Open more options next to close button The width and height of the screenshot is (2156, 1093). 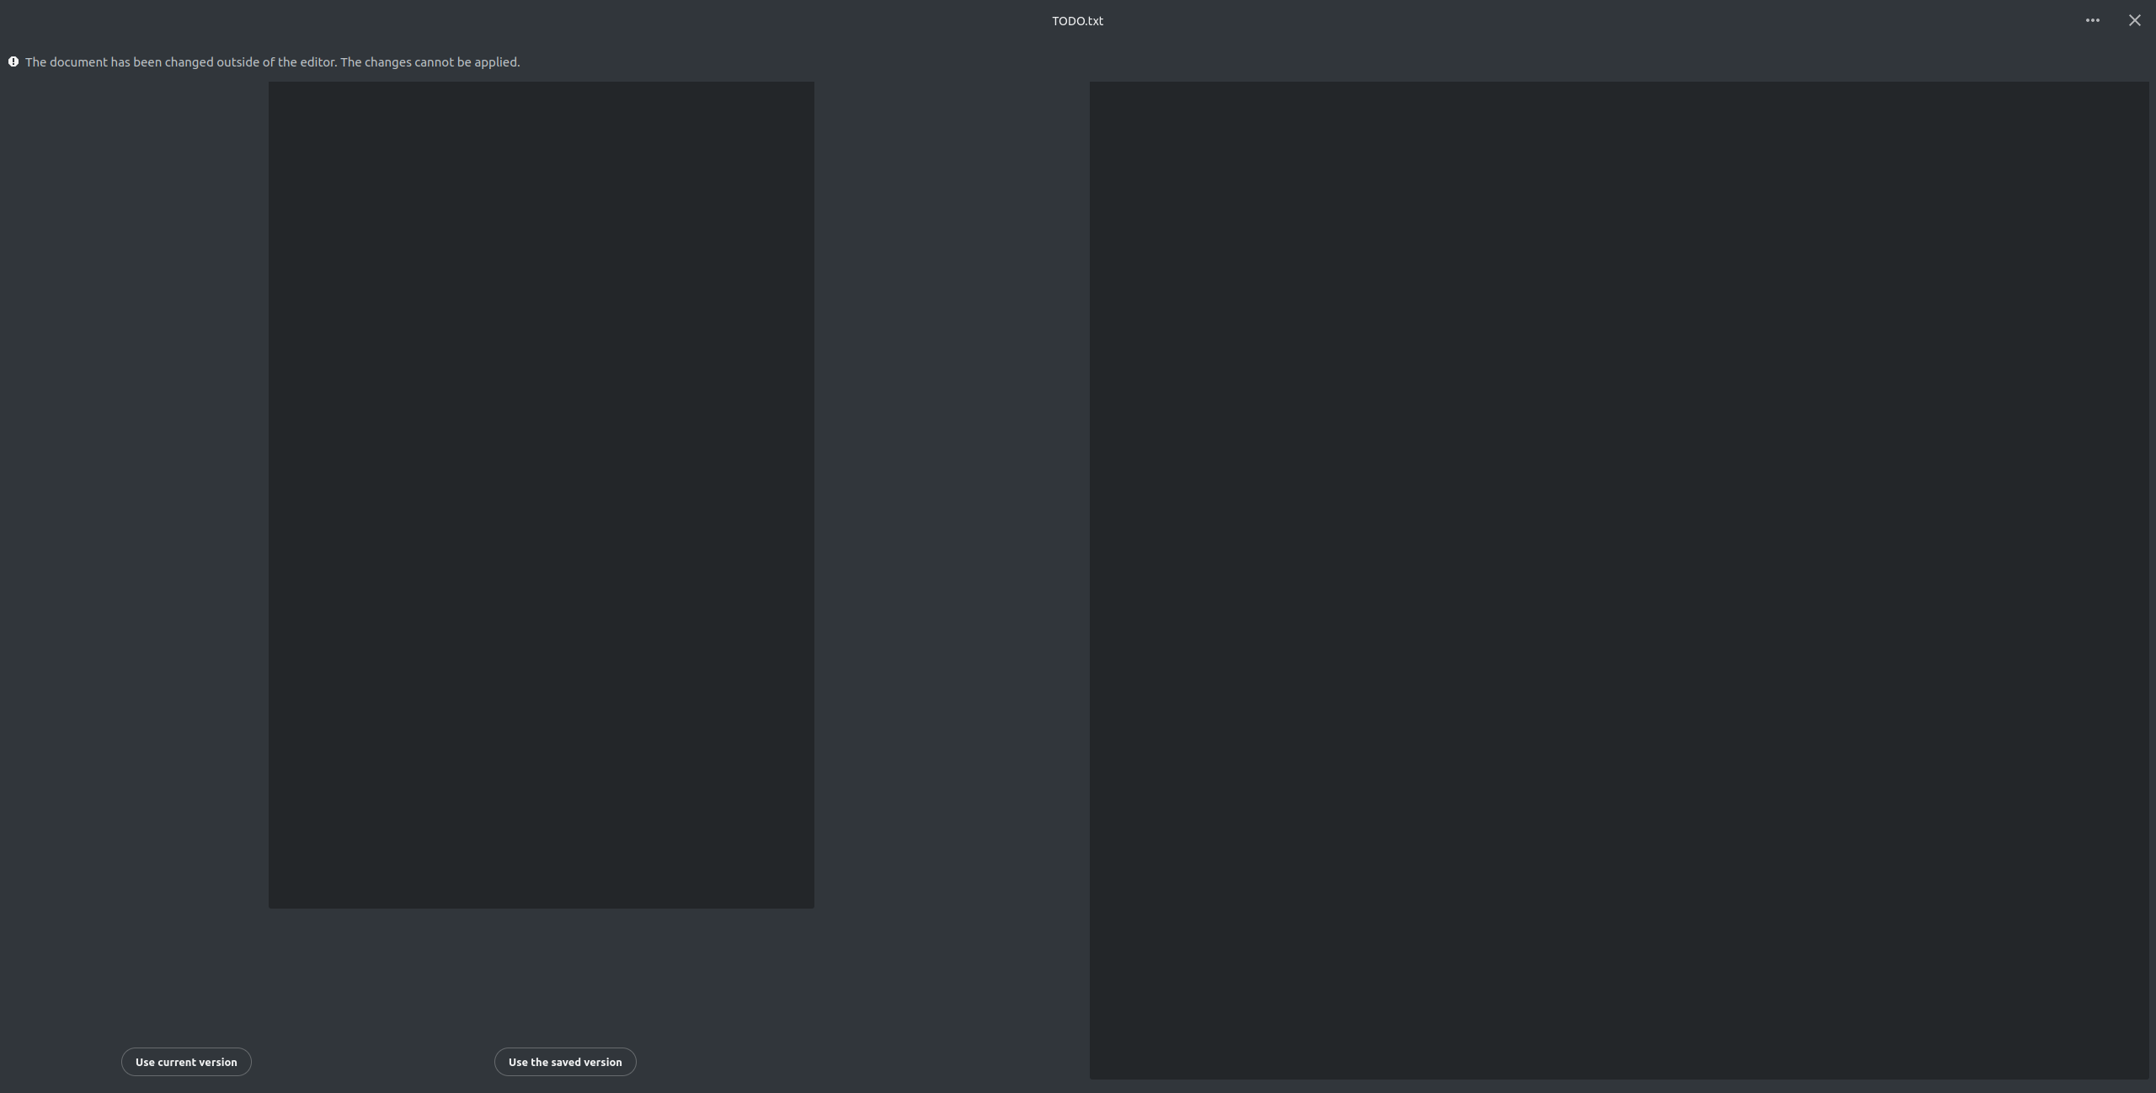(2092, 20)
